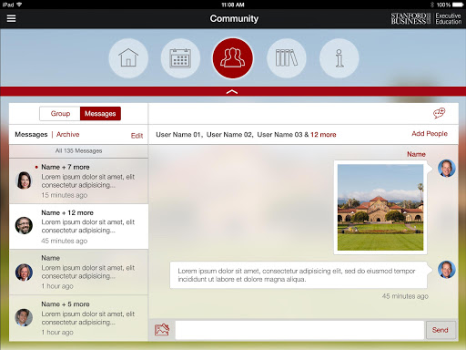
Task: Tap avatar in the single 'Name' conversation row
Action: [24, 272]
